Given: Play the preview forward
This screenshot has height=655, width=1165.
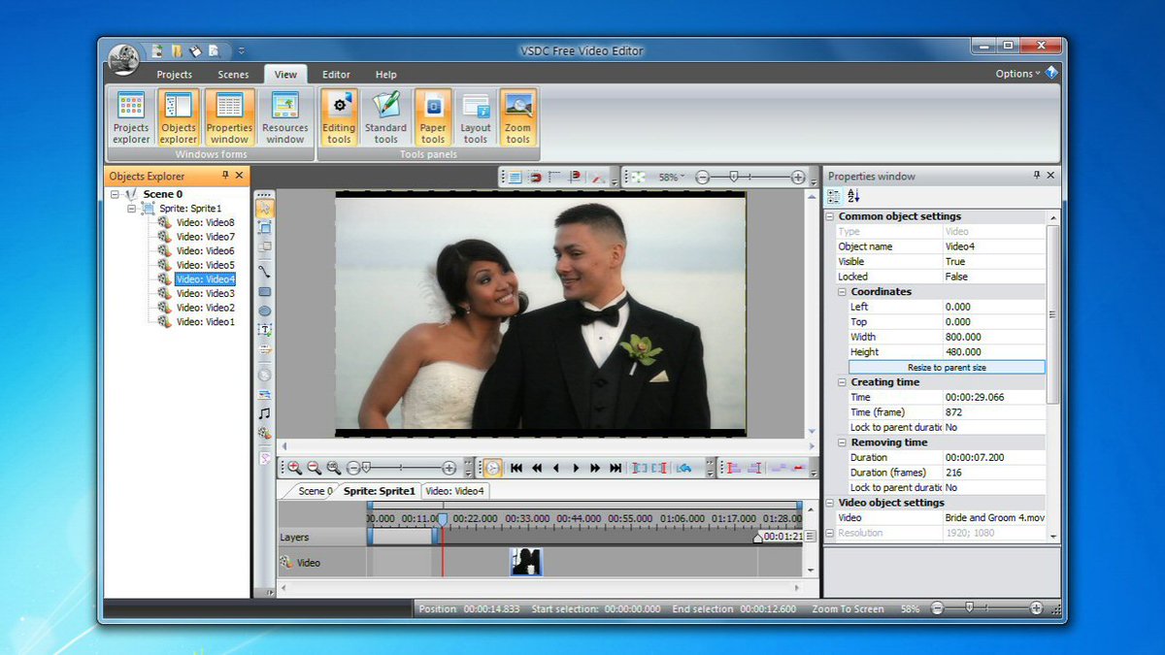Looking at the screenshot, I should pos(576,468).
